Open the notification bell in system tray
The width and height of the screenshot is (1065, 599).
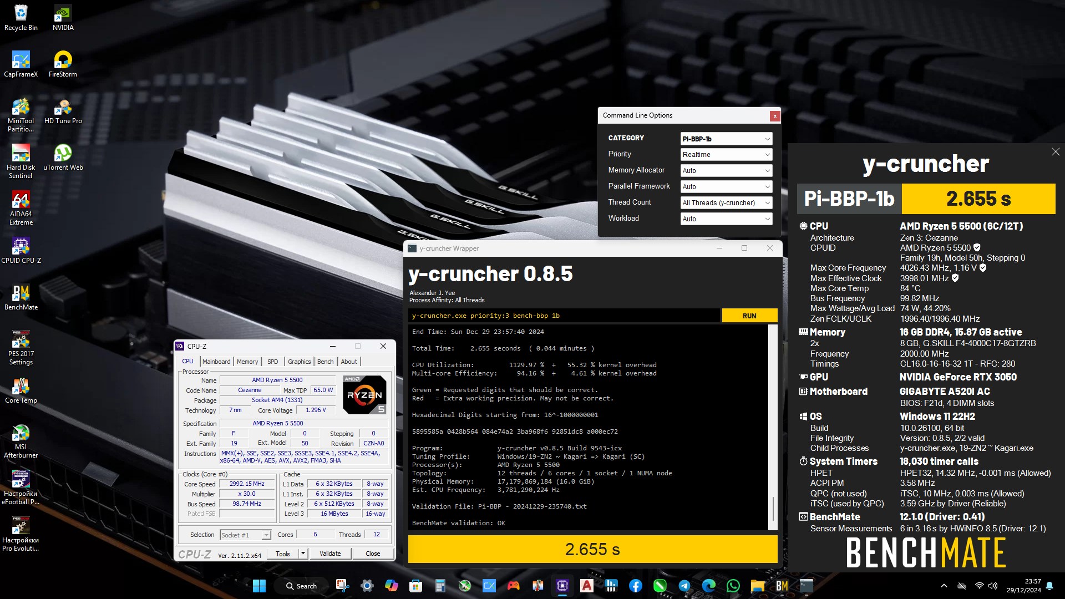coord(1049,586)
